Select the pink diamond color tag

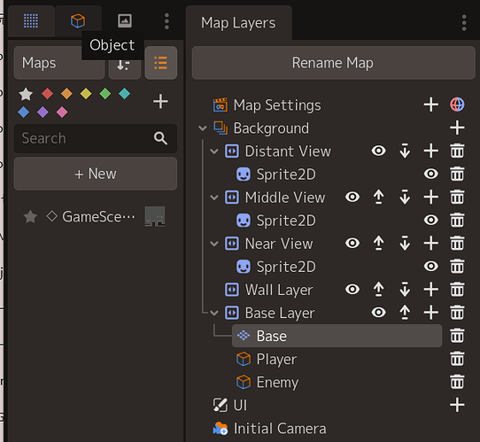[62, 112]
